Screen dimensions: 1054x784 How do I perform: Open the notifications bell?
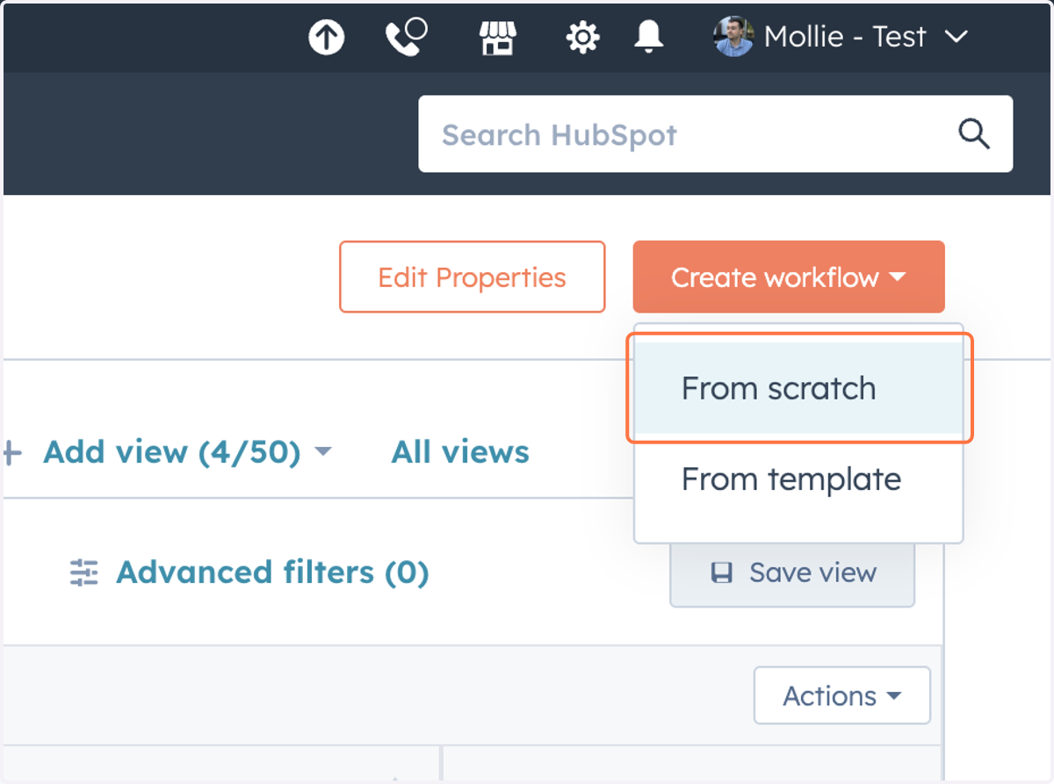(648, 37)
